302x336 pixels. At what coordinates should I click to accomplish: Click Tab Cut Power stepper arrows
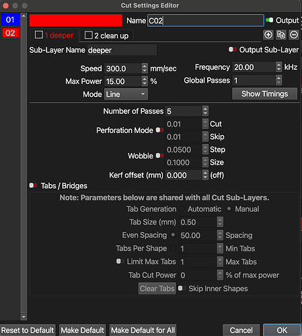pyautogui.click(x=220, y=275)
